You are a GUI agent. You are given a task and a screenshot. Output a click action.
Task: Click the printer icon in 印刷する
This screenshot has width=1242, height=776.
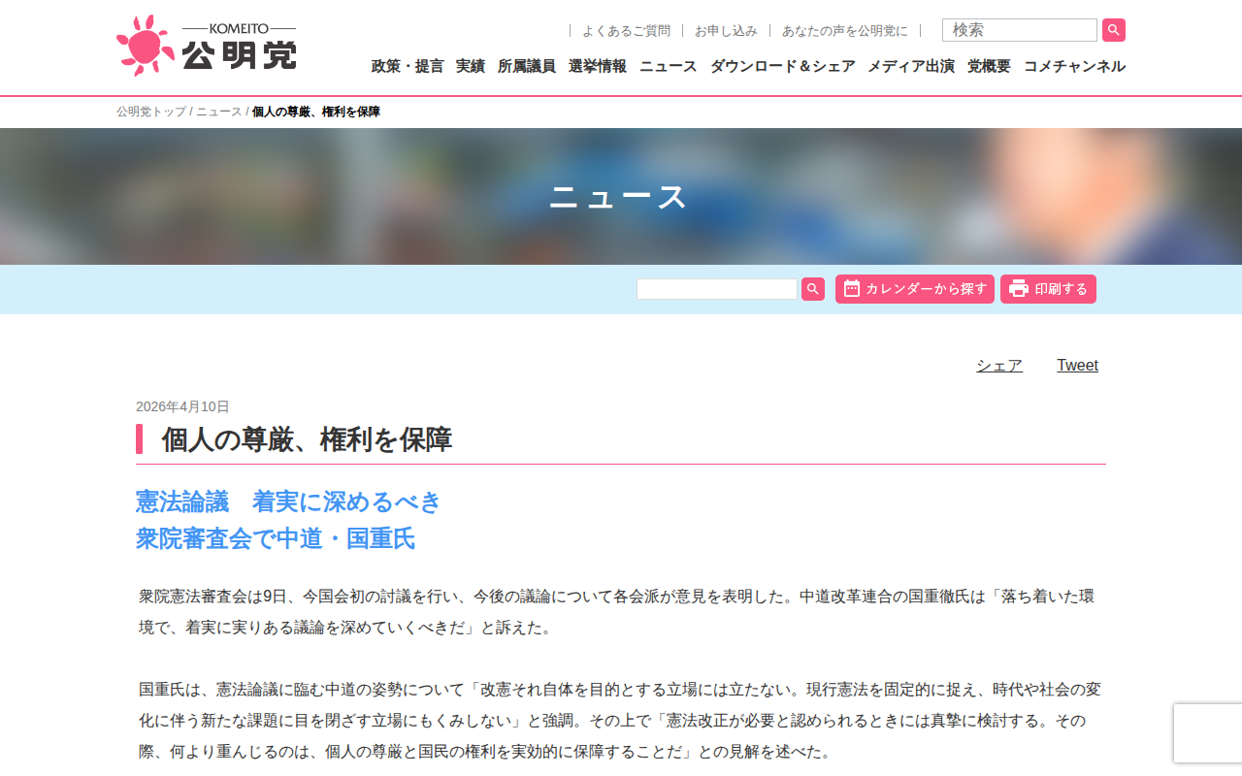pos(1019,288)
